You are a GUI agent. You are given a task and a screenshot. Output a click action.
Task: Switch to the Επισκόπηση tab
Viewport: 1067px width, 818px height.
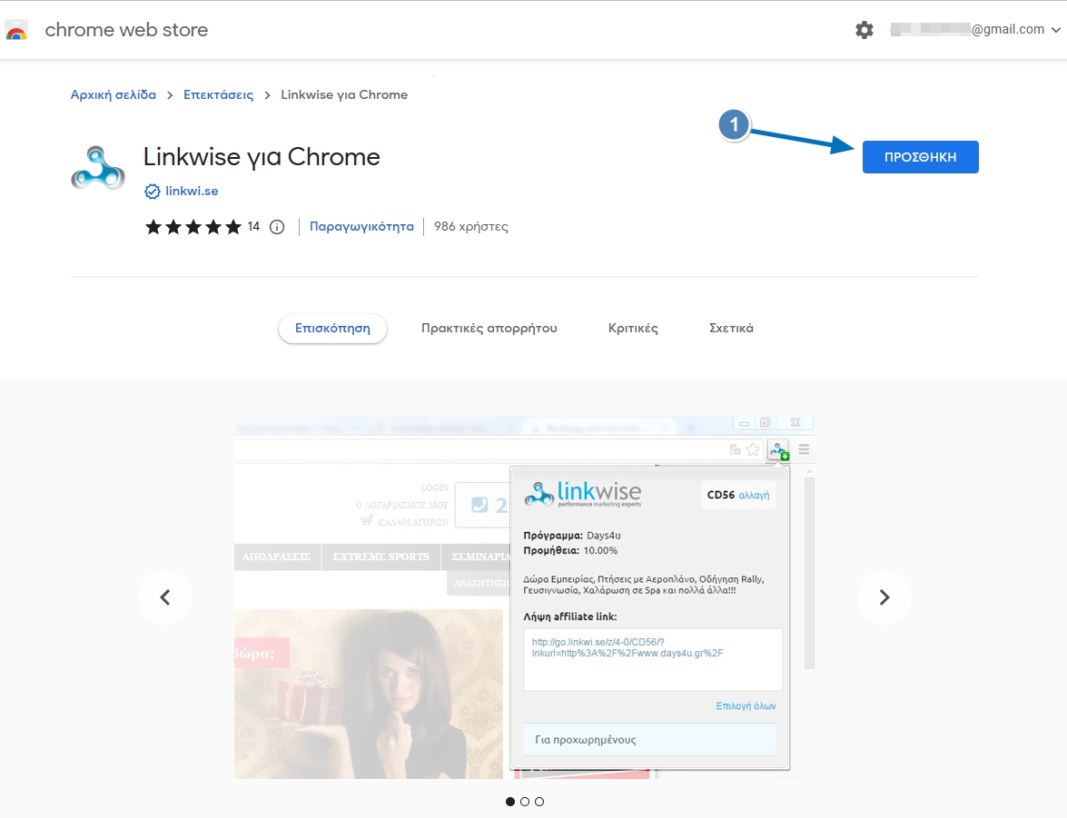coord(332,329)
